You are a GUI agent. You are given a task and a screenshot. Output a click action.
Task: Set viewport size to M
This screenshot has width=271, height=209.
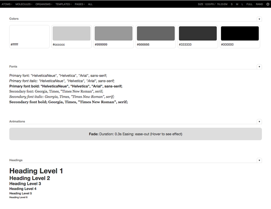pos(237,4)
